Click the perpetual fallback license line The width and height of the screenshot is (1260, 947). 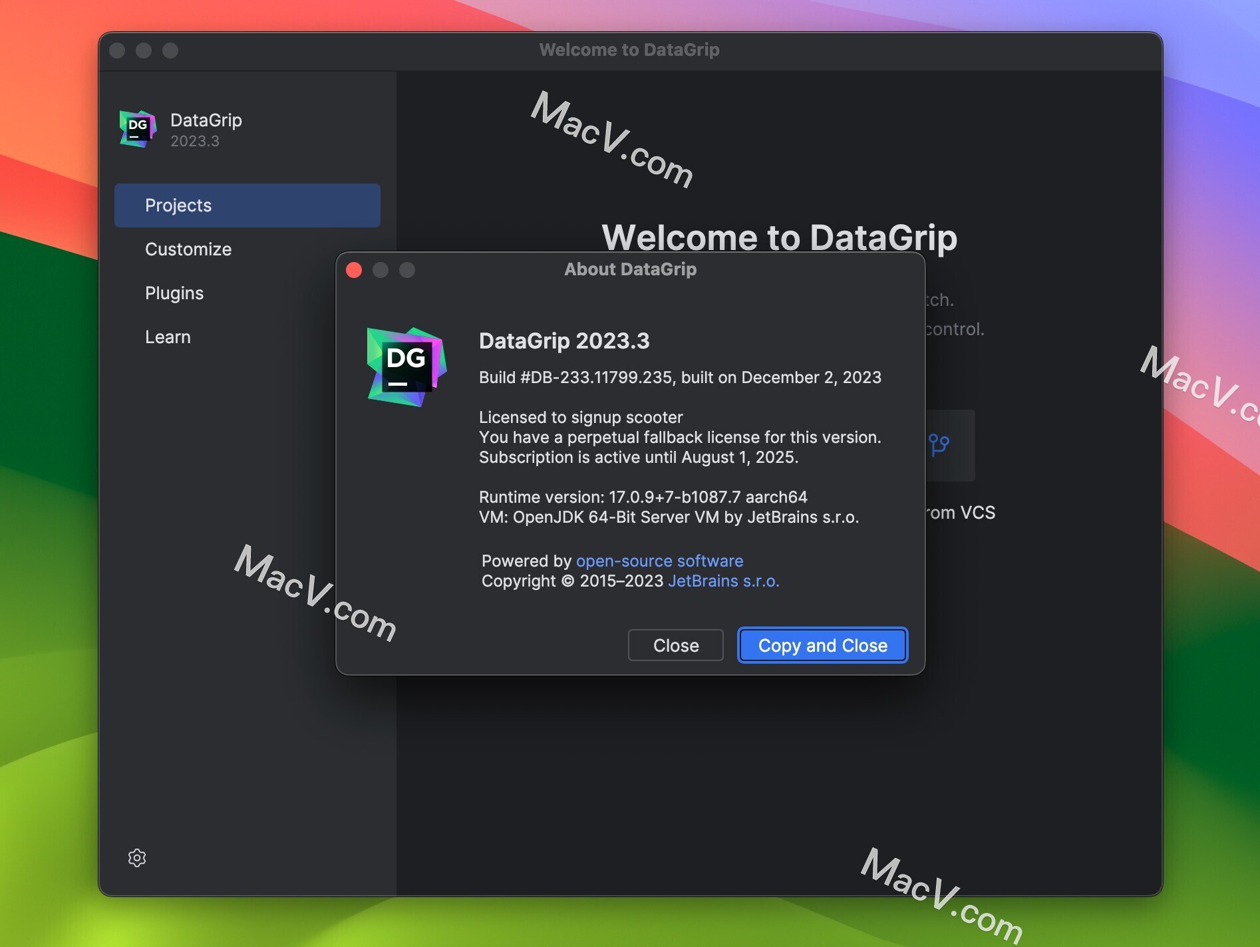[x=680, y=437]
